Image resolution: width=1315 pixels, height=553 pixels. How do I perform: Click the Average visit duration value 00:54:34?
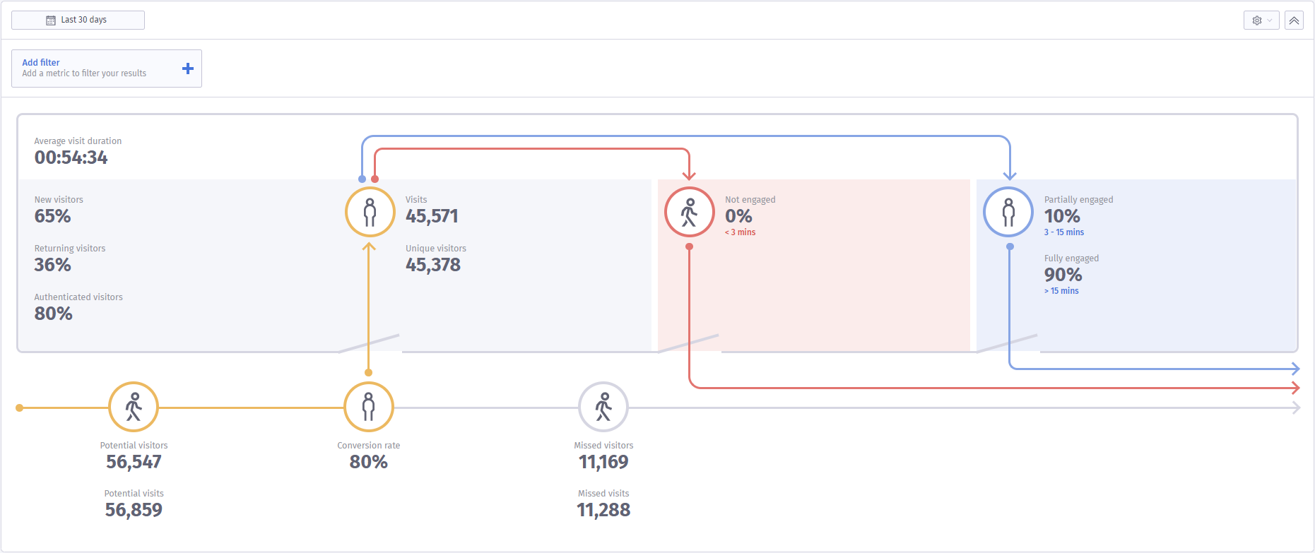[x=71, y=157]
